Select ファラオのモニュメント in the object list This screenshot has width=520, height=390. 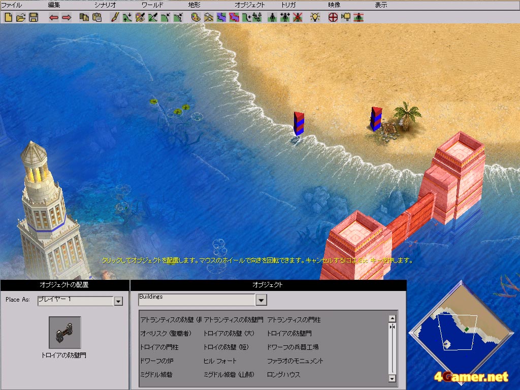(295, 361)
